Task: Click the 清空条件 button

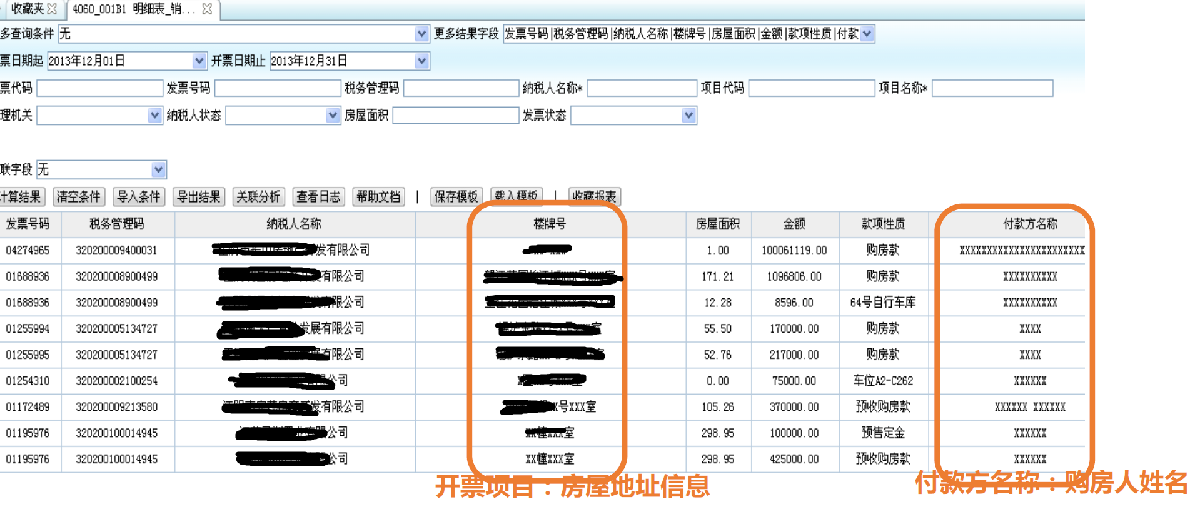Action: [79, 197]
